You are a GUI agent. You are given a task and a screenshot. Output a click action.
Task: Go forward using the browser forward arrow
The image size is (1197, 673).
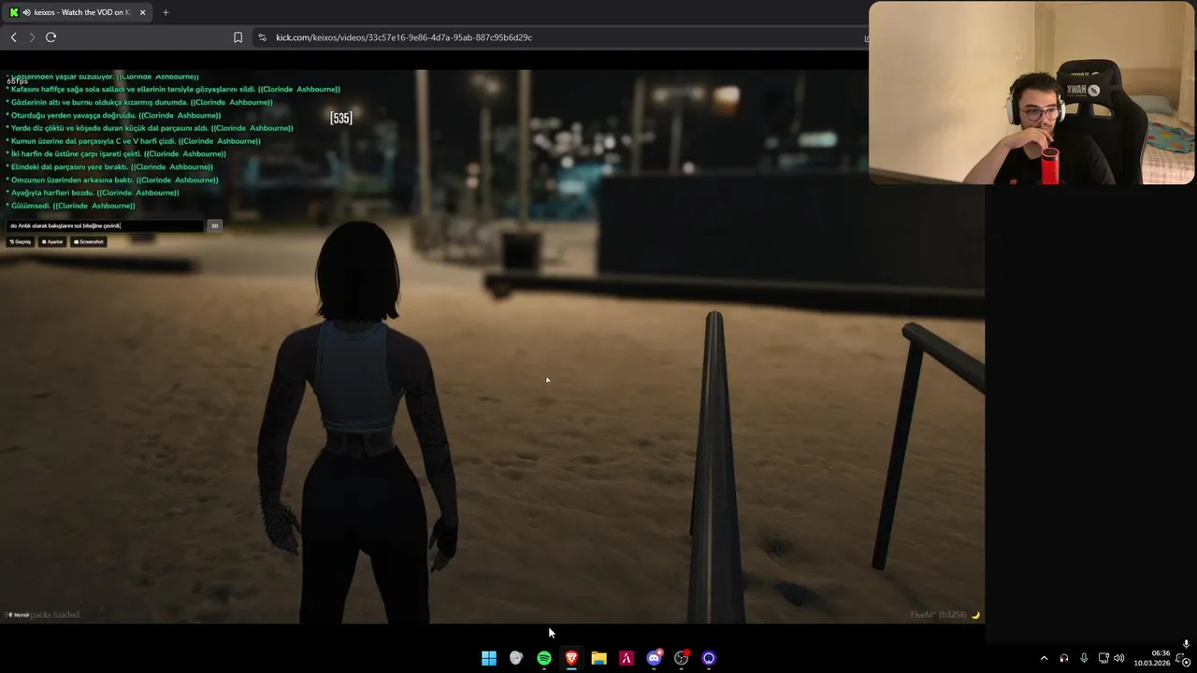(32, 37)
